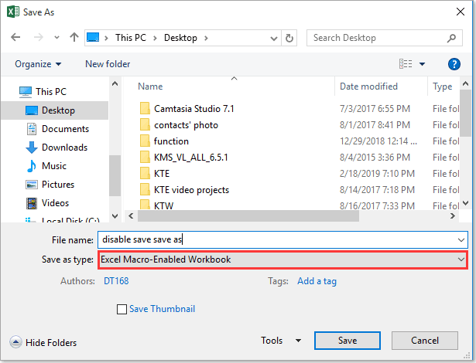Open the Help question mark icon

tap(454, 64)
